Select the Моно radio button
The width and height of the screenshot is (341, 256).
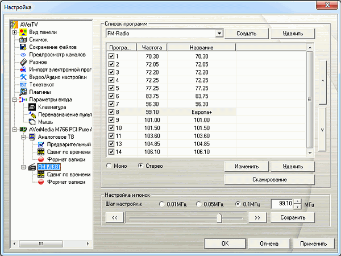click(109, 166)
